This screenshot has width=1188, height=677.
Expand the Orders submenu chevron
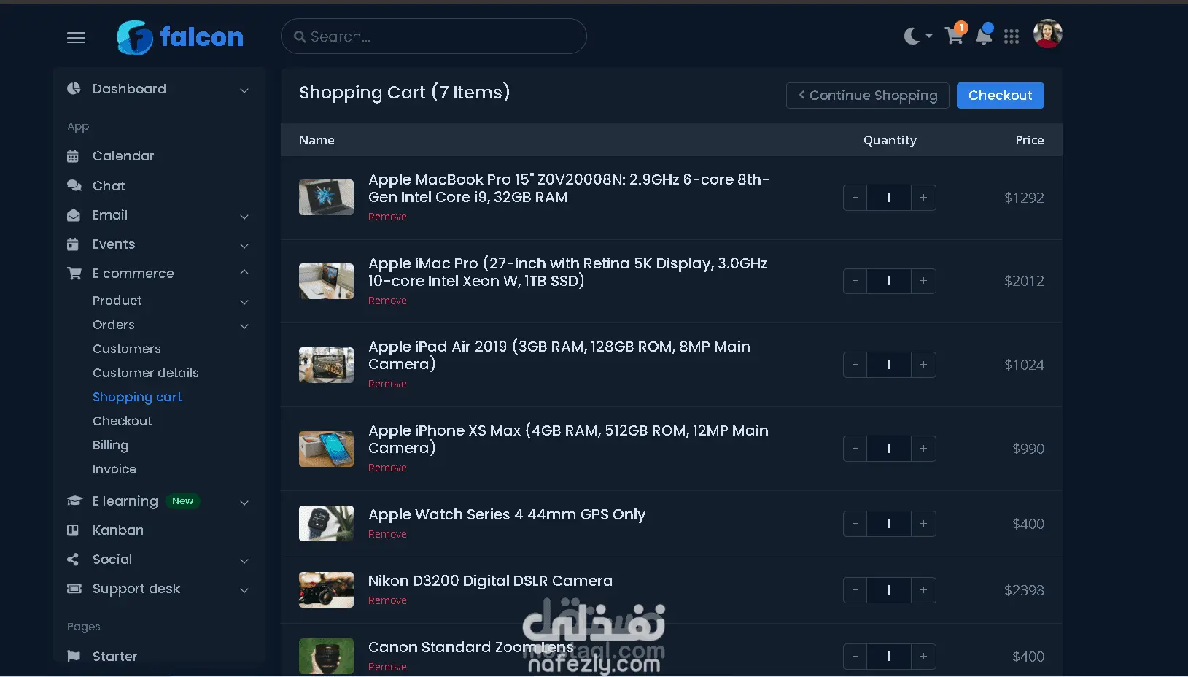[x=244, y=326]
